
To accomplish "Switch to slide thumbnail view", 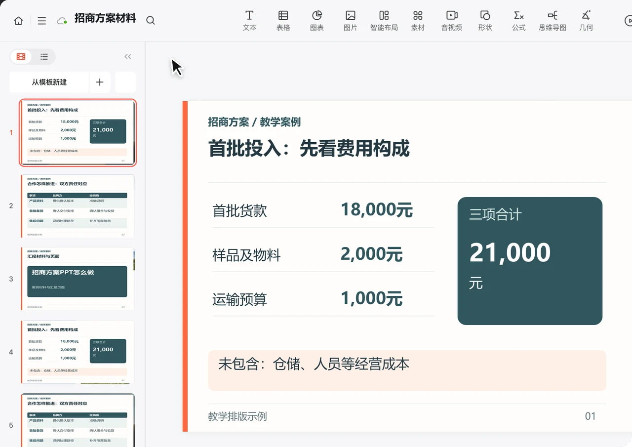I will pos(21,57).
